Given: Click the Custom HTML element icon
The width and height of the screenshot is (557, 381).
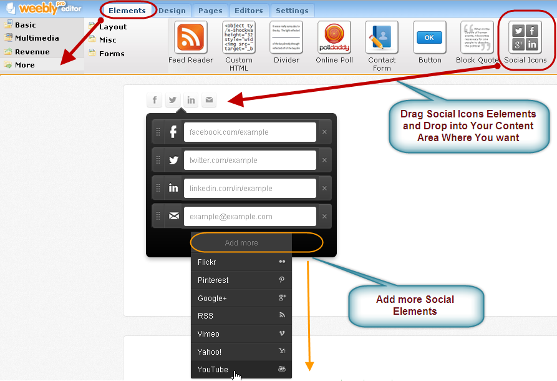Looking at the screenshot, I should [x=239, y=37].
